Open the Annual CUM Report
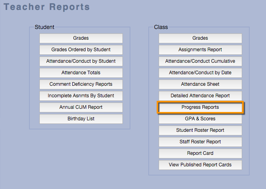266x189 pixels. (81, 107)
